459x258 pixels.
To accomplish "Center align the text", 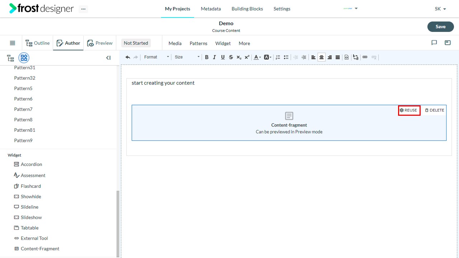I will point(322,57).
